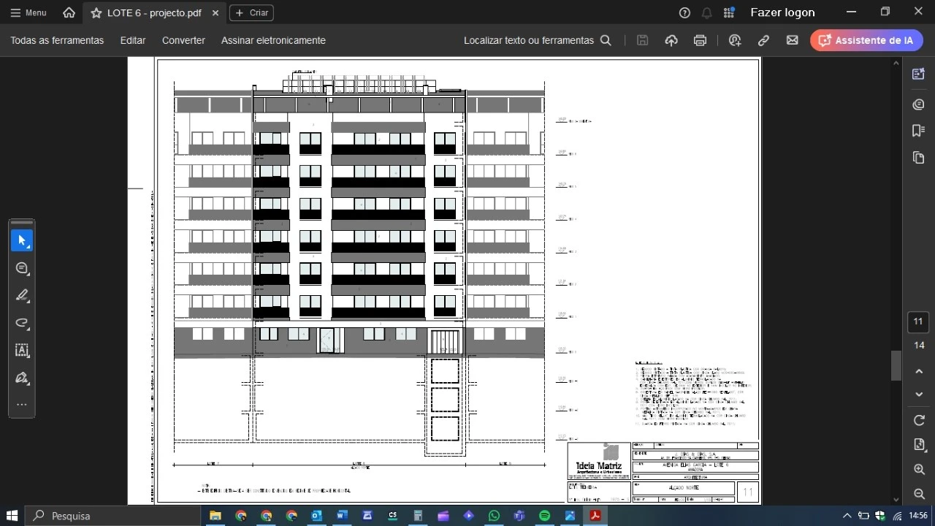Star the LOTE 6 document tab

click(96, 13)
